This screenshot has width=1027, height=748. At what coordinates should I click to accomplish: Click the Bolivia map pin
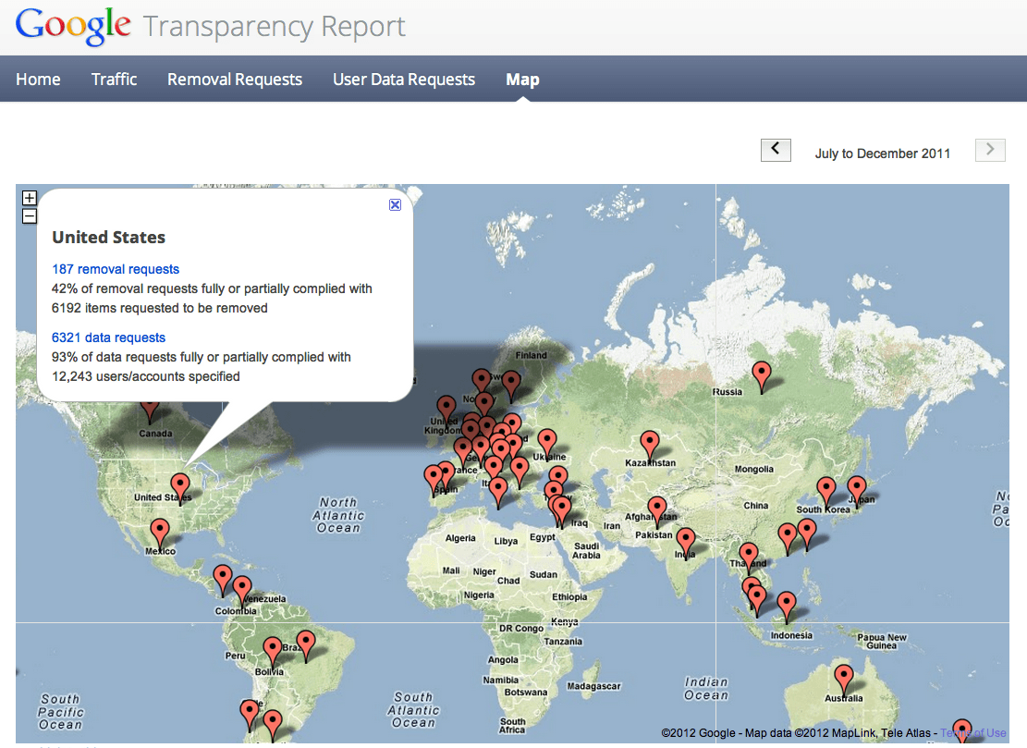pyautogui.click(x=273, y=650)
